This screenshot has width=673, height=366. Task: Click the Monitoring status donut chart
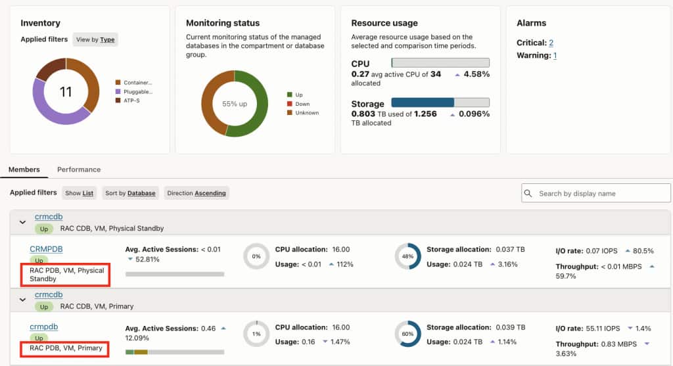235,104
